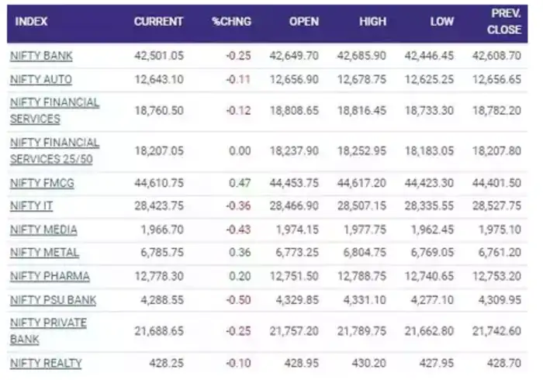Click the NIFTY AUTO link
543x380 pixels.
point(40,79)
